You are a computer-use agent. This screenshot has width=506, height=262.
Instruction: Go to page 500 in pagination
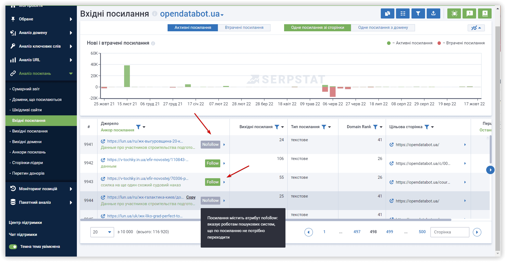[x=422, y=232]
